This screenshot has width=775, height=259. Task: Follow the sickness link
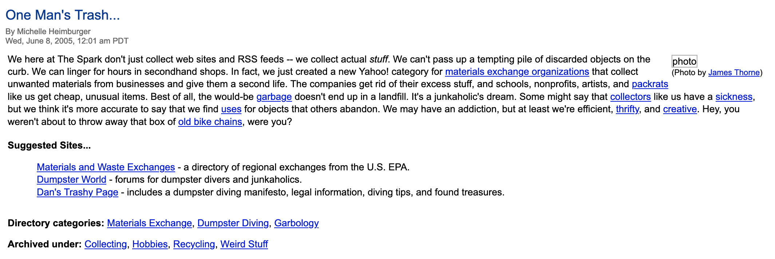(x=733, y=97)
